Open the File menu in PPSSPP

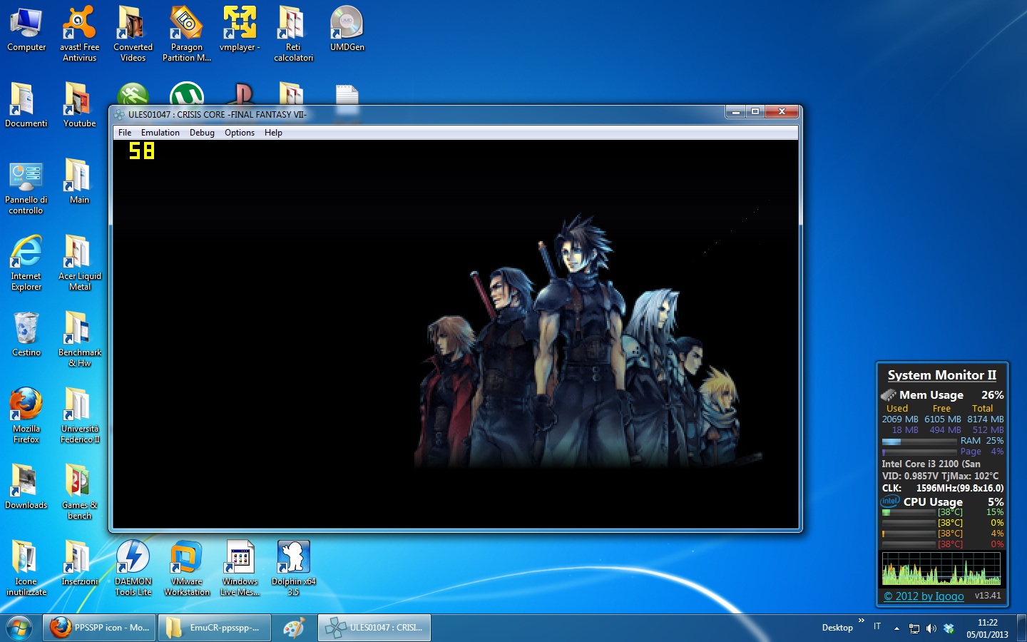point(125,133)
